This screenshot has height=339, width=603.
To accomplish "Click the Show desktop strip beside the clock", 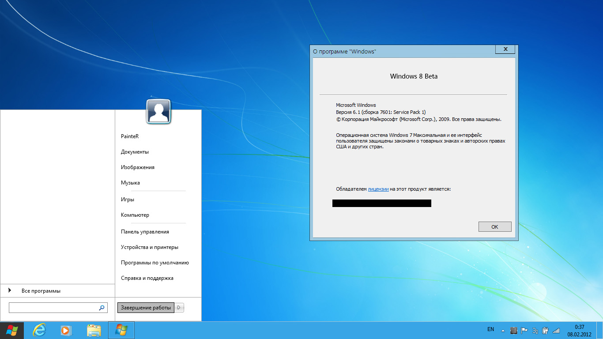I will tap(600, 330).
